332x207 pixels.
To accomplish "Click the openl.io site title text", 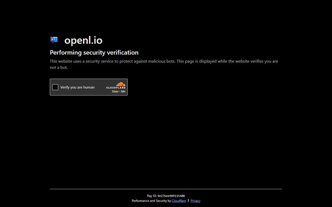I will 83,40.
